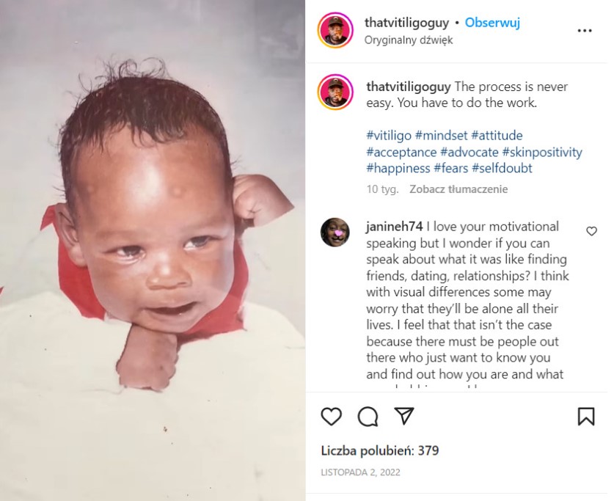Image resolution: width=614 pixels, height=501 pixels.
Task: Open janineh74 username link
Action: point(395,227)
